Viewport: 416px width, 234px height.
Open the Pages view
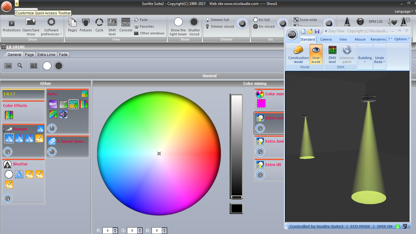tap(73, 25)
